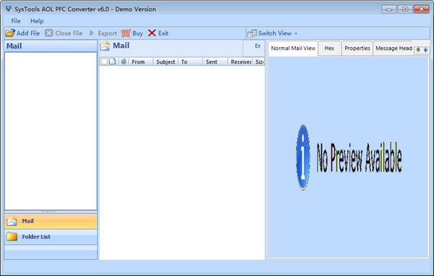This screenshot has height=276, width=434.
Task: Switch to the Message Header tab
Action: [393, 49]
